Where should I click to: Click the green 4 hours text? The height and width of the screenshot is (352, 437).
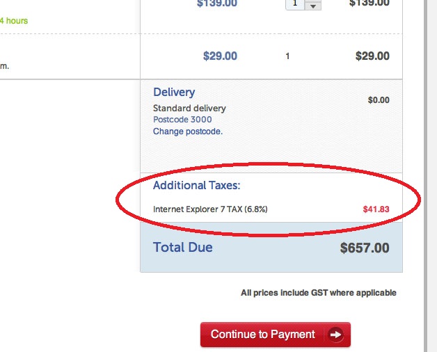click(14, 21)
